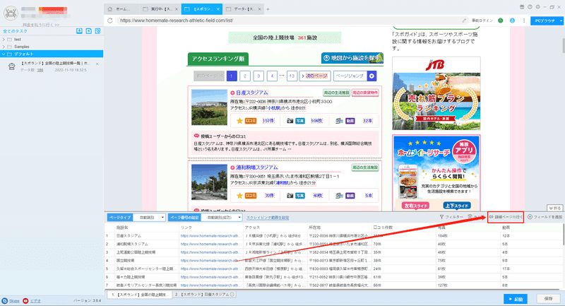Open the three-dot more options menu
This screenshot has width=565, height=306.
pyautogui.click(x=524, y=20)
